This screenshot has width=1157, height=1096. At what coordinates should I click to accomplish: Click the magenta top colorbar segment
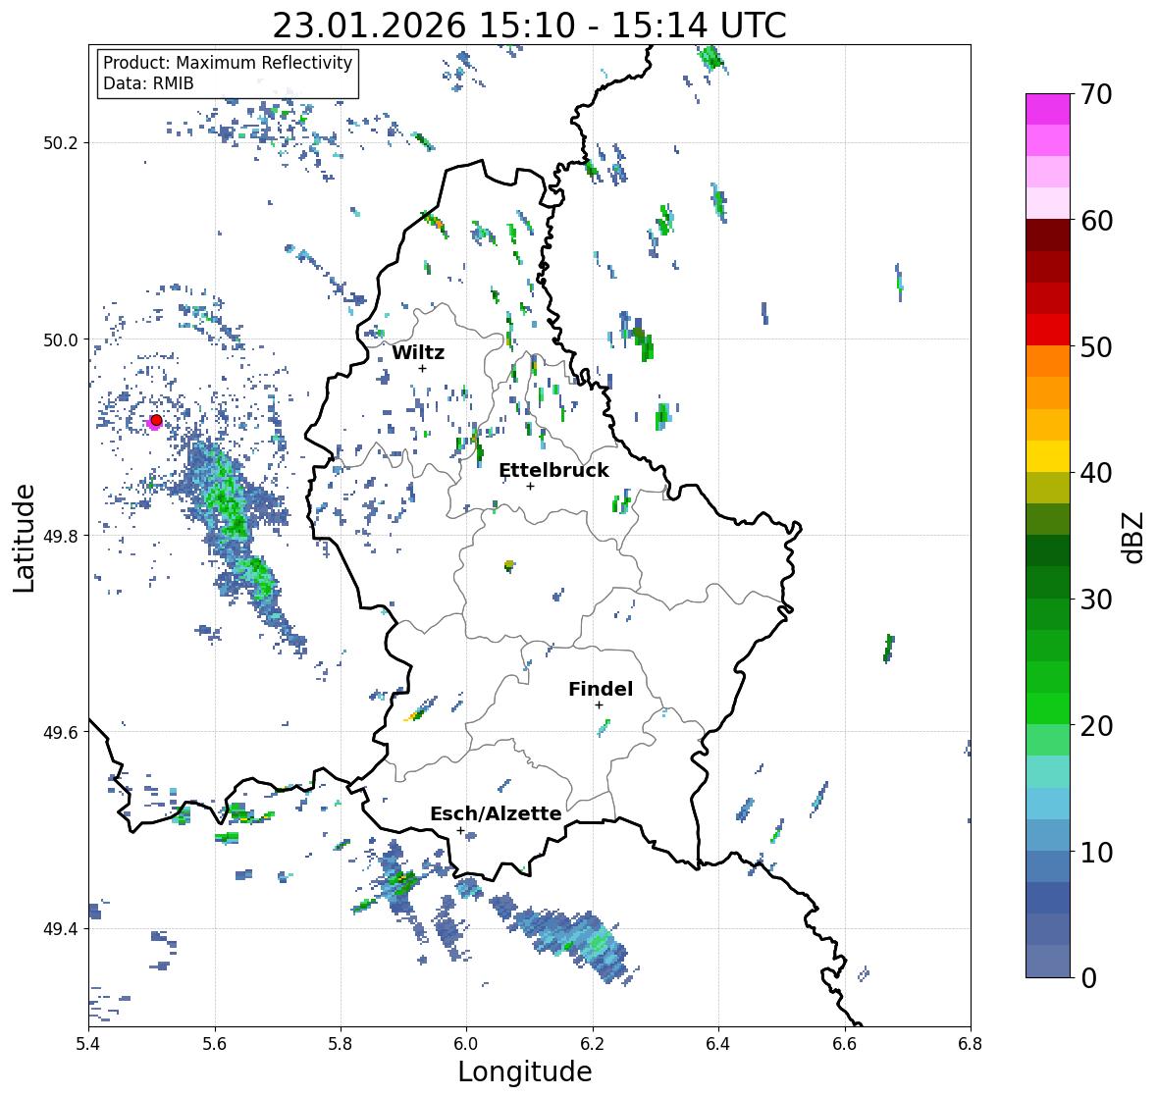[x=1048, y=109]
